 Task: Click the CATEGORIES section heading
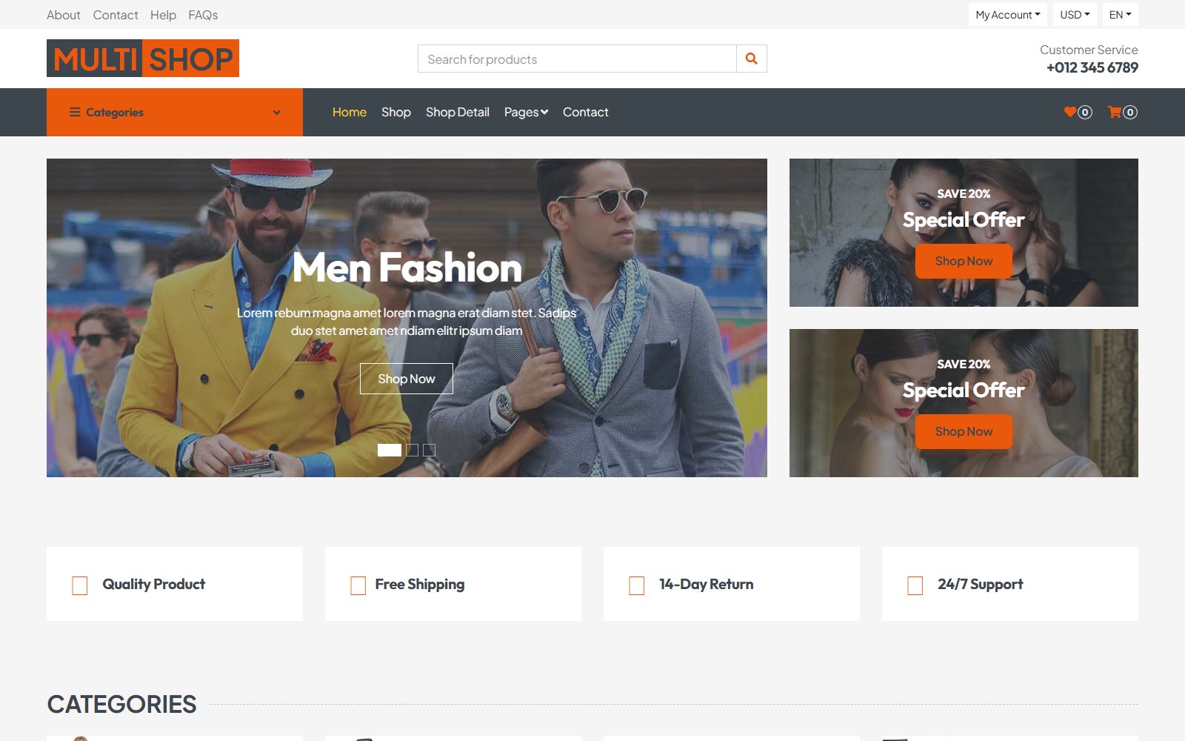(122, 704)
